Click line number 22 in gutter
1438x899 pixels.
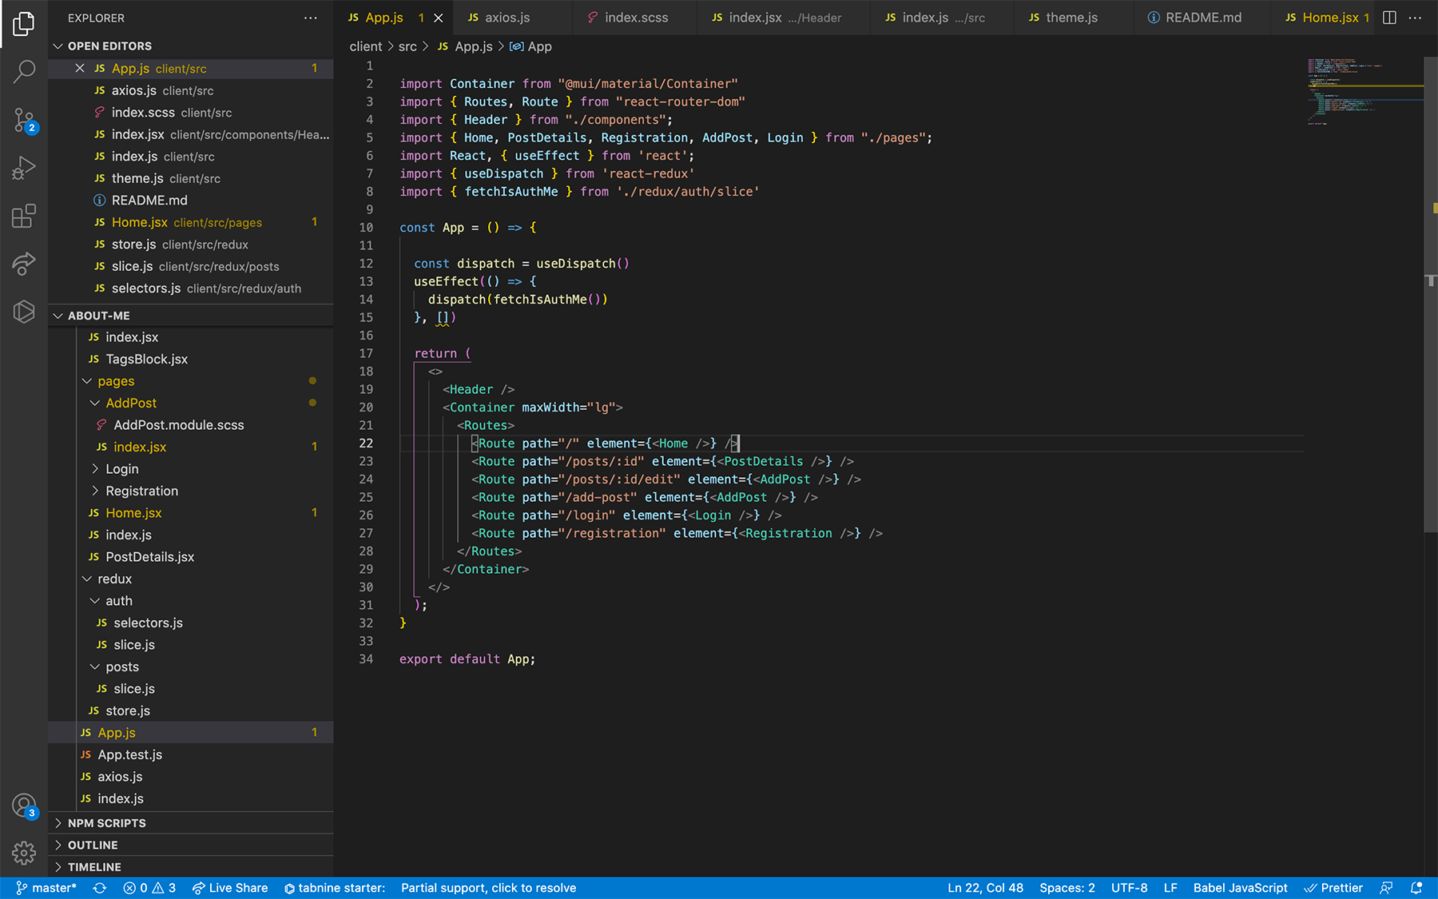coord(366,444)
